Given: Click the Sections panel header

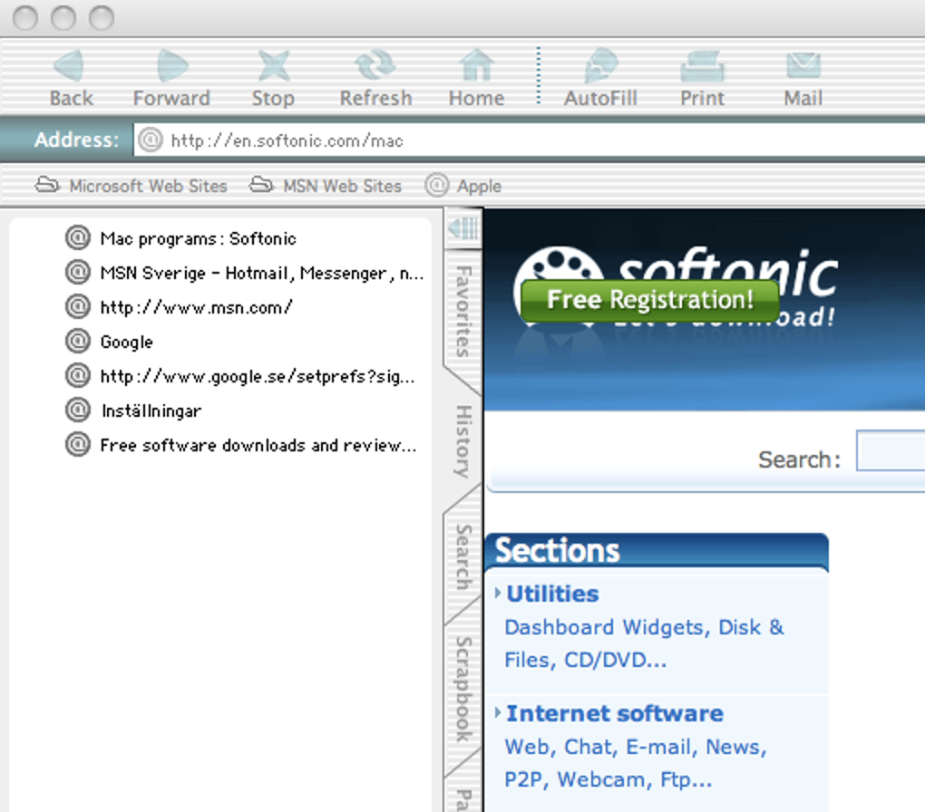Looking at the screenshot, I should [x=657, y=552].
